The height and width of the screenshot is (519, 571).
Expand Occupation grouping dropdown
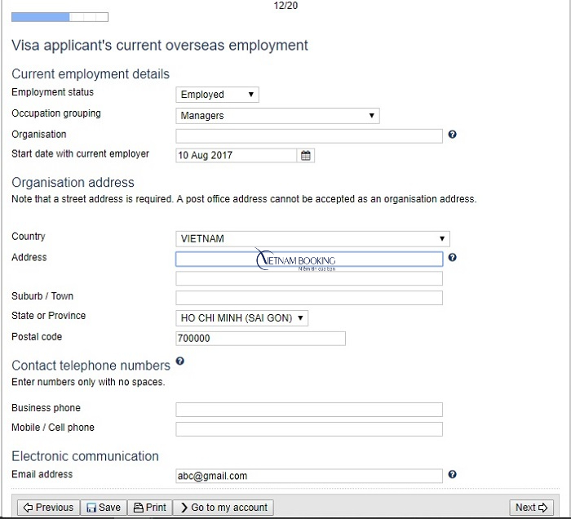[277, 116]
